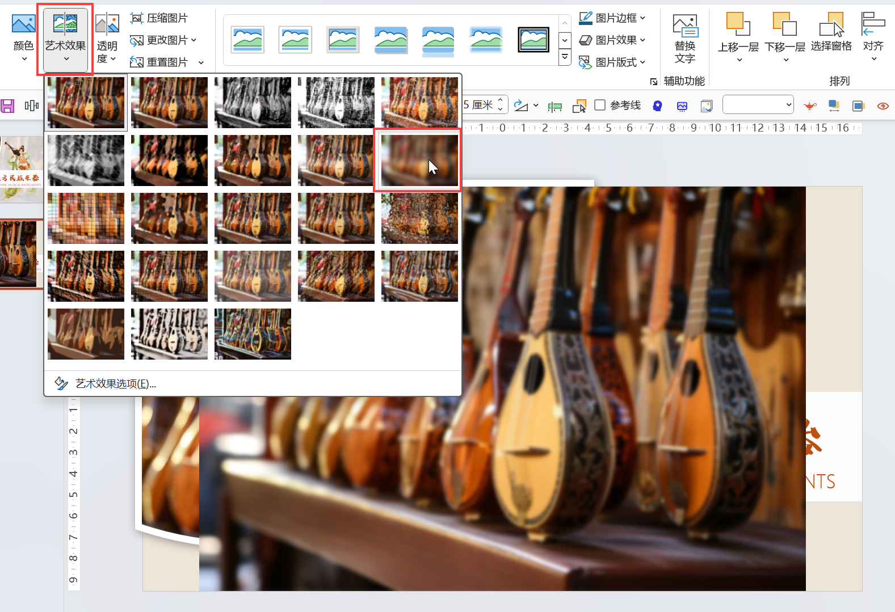Apply the black double-frame picture style
Screen dimensions: 895x612
pyautogui.click(x=533, y=40)
